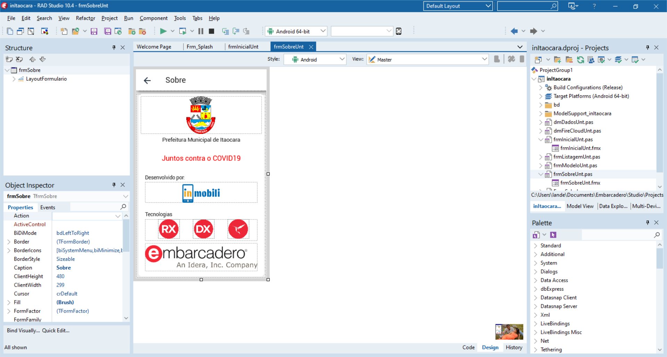Expand the Fill property in Object Inspector
Screen dimensions: 667x357
tap(9, 303)
